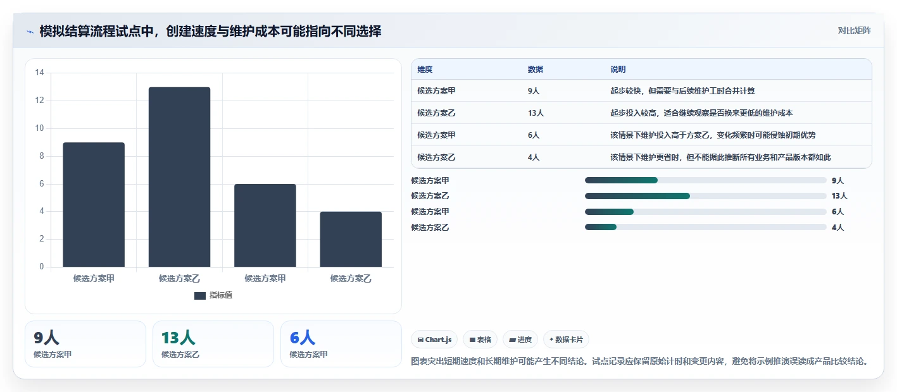Screen dimensions: 897x392
Task: Click x-axis label under the shortest bar
Action: pos(351,278)
